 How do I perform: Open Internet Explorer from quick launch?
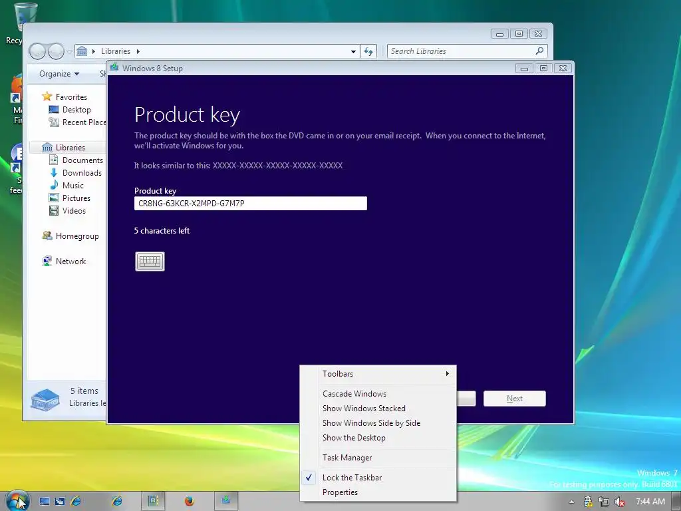pos(76,501)
